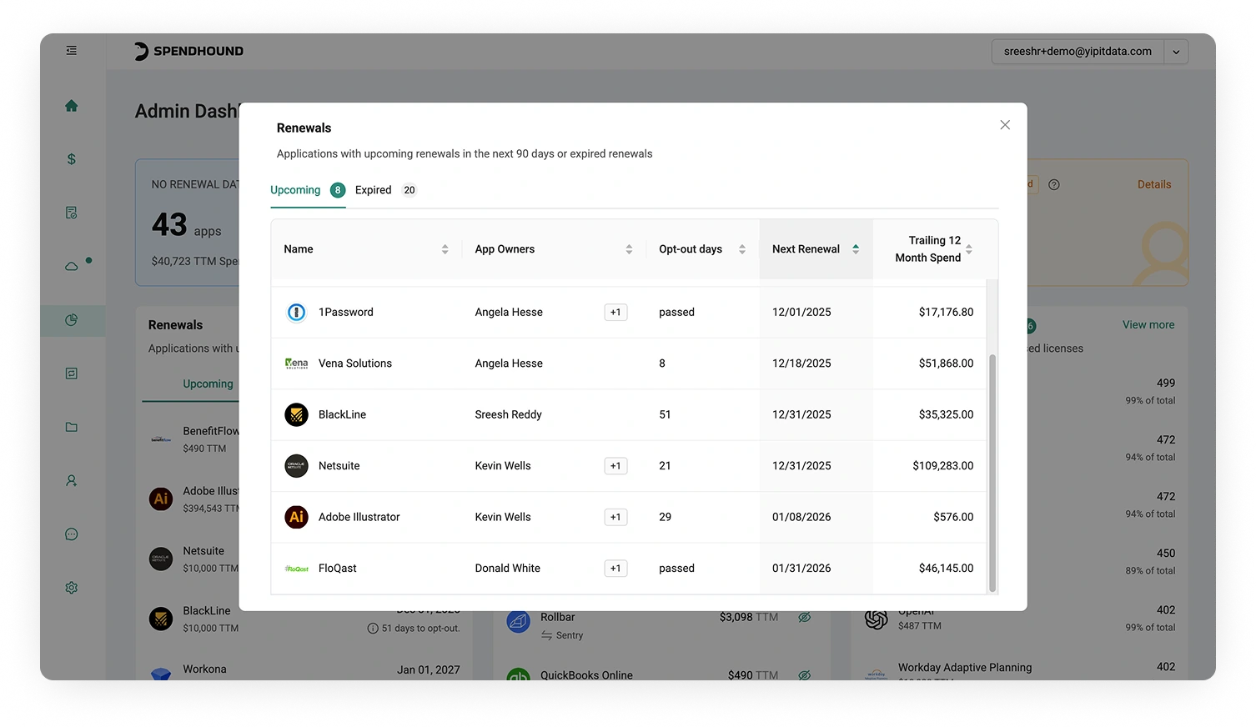Click the FloQast logo icon
The width and height of the screenshot is (1256, 727).
coord(296,569)
